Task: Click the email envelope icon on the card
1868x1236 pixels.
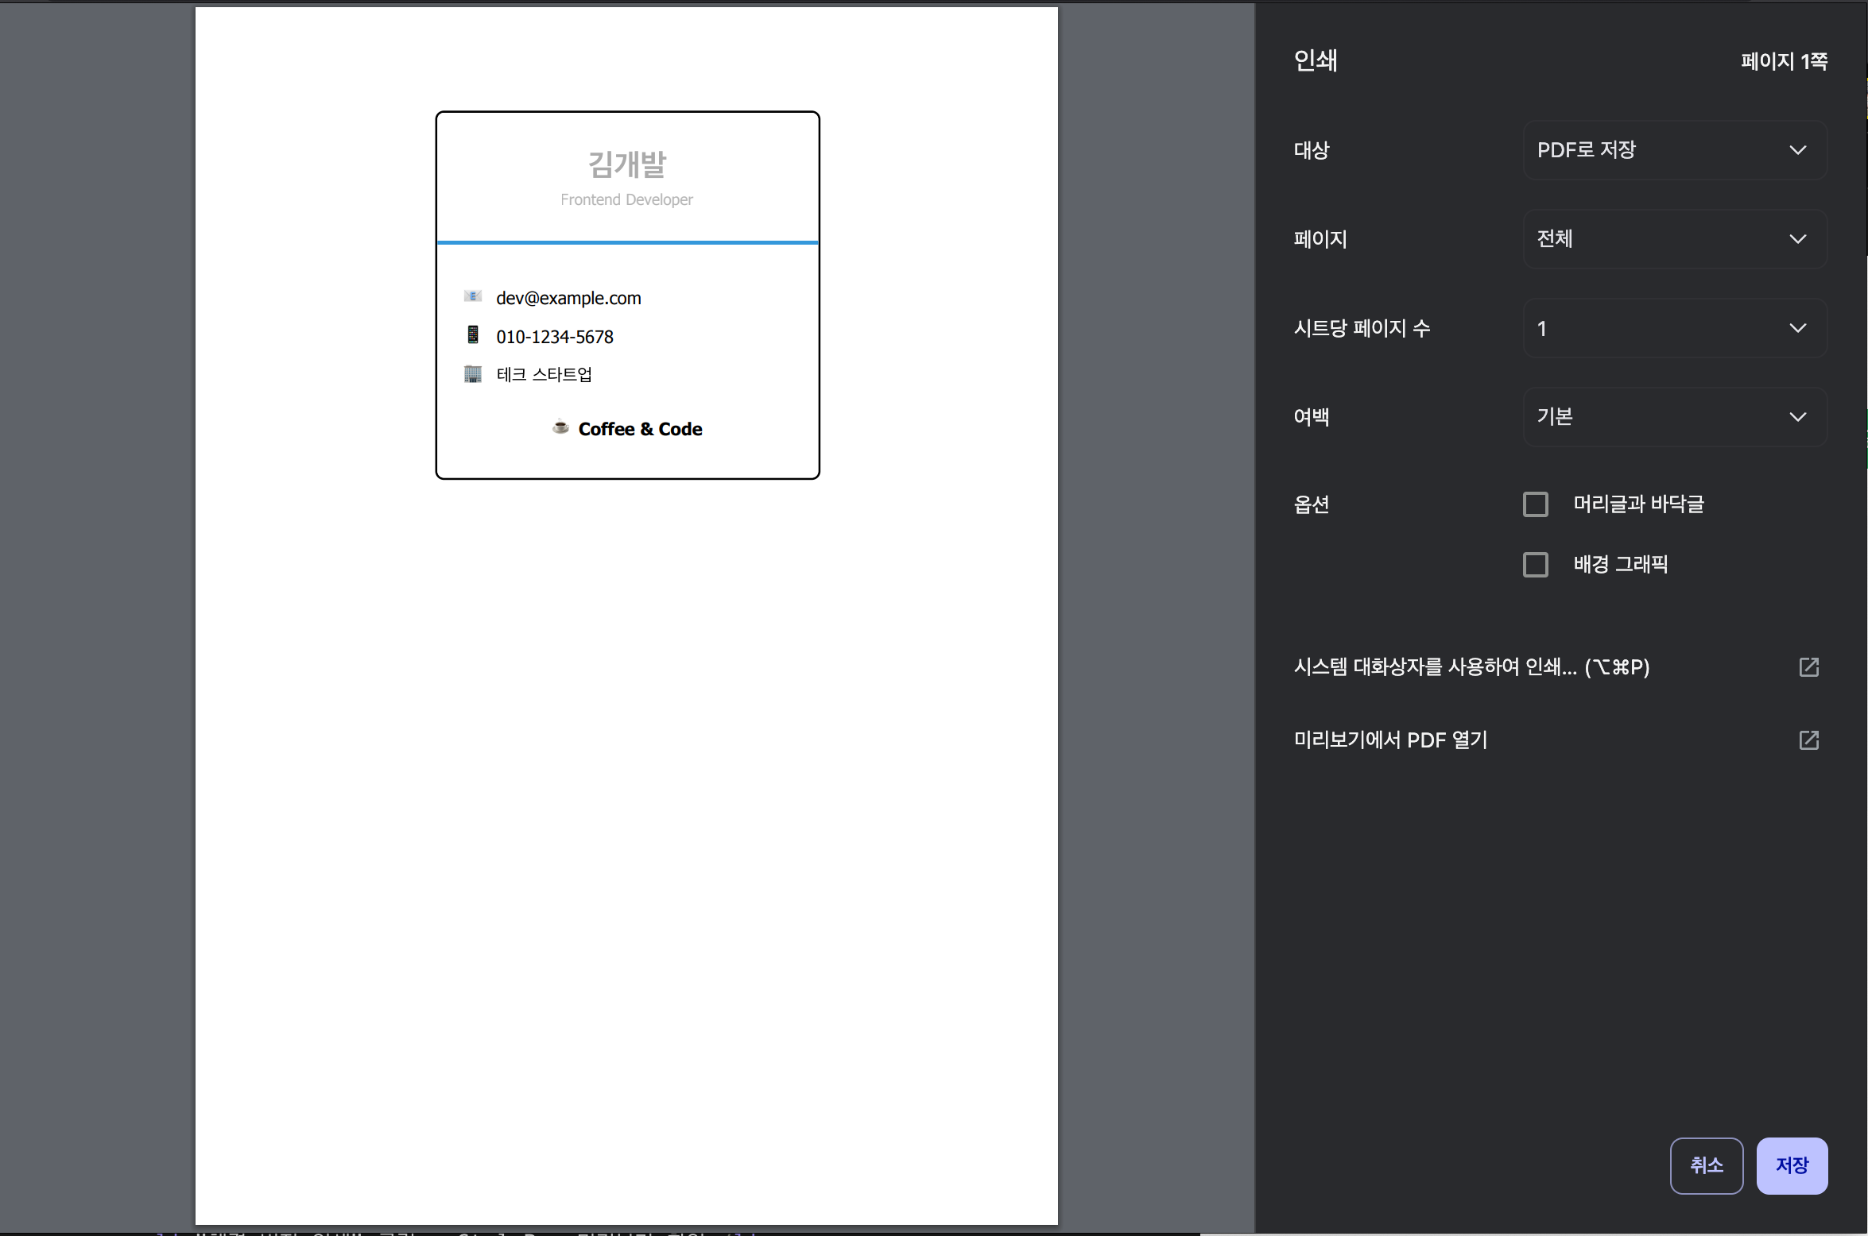Action: pyautogui.click(x=473, y=296)
